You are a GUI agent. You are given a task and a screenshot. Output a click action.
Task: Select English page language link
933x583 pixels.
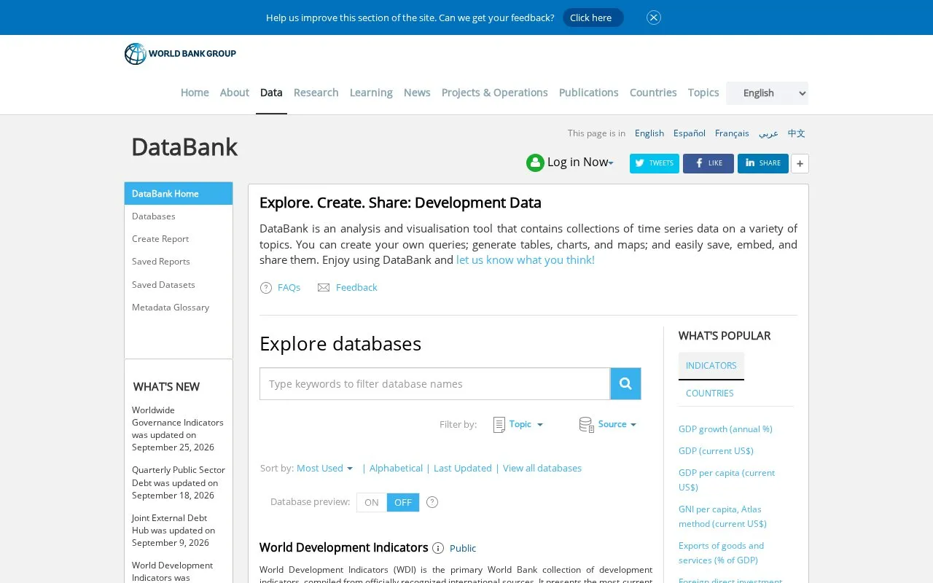(x=649, y=133)
